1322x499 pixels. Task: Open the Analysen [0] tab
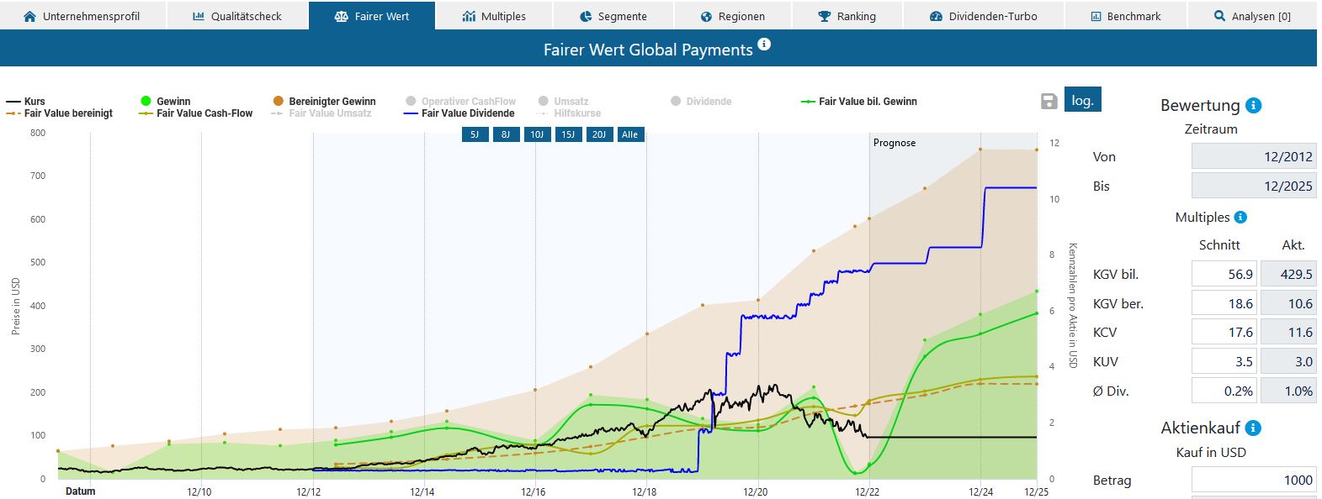point(1252,16)
